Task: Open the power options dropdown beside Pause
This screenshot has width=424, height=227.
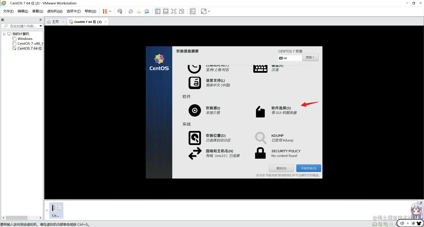Action: pyautogui.click(x=110, y=11)
